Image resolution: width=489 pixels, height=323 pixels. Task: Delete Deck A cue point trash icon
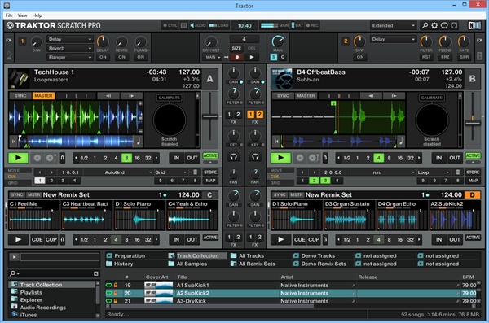click(x=196, y=172)
